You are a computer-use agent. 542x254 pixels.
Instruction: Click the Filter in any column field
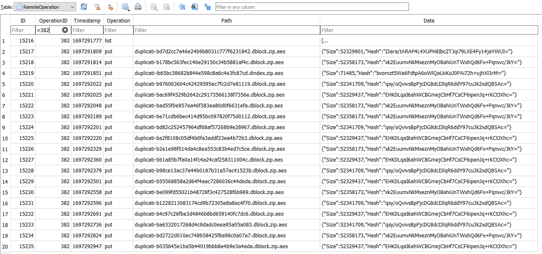click(x=312, y=7)
